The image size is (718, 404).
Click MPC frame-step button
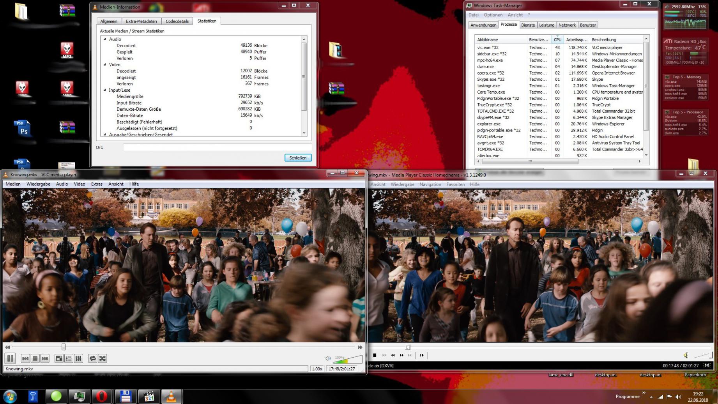pyautogui.click(x=422, y=355)
